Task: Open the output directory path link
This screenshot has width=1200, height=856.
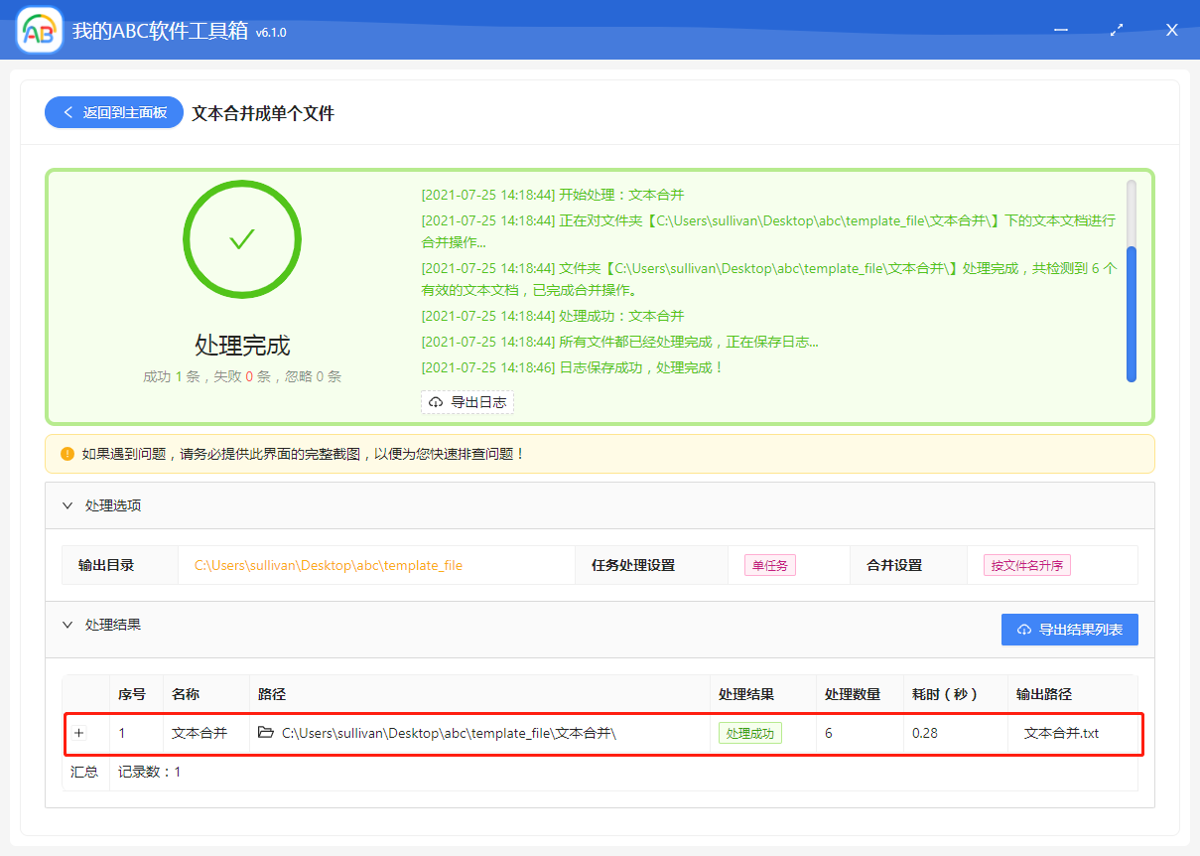Action: tap(328, 565)
